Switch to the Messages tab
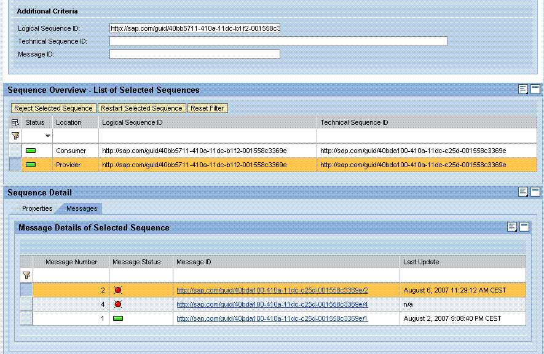 (82, 208)
